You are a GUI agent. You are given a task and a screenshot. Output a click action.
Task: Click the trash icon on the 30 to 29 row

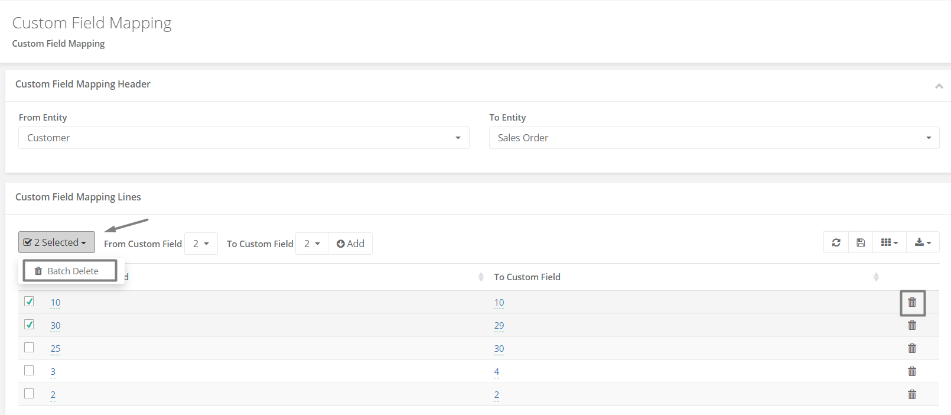pos(912,326)
